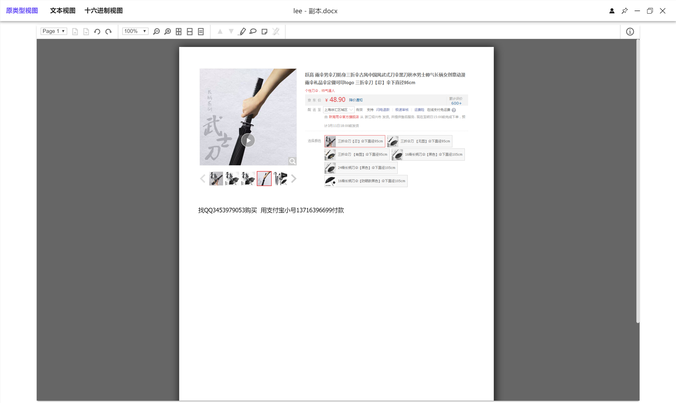Fit page to width
Viewport: 676px width, 403px height.
[190, 31]
